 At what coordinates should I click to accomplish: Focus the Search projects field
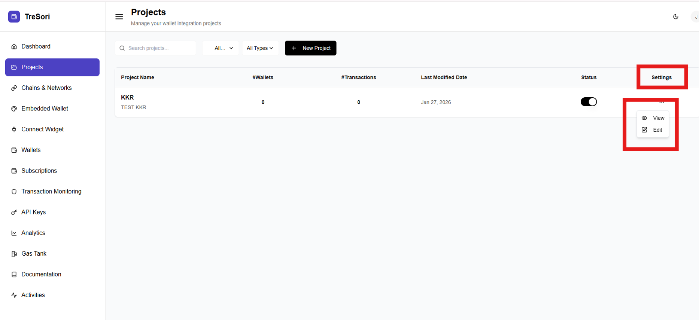(x=159, y=48)
